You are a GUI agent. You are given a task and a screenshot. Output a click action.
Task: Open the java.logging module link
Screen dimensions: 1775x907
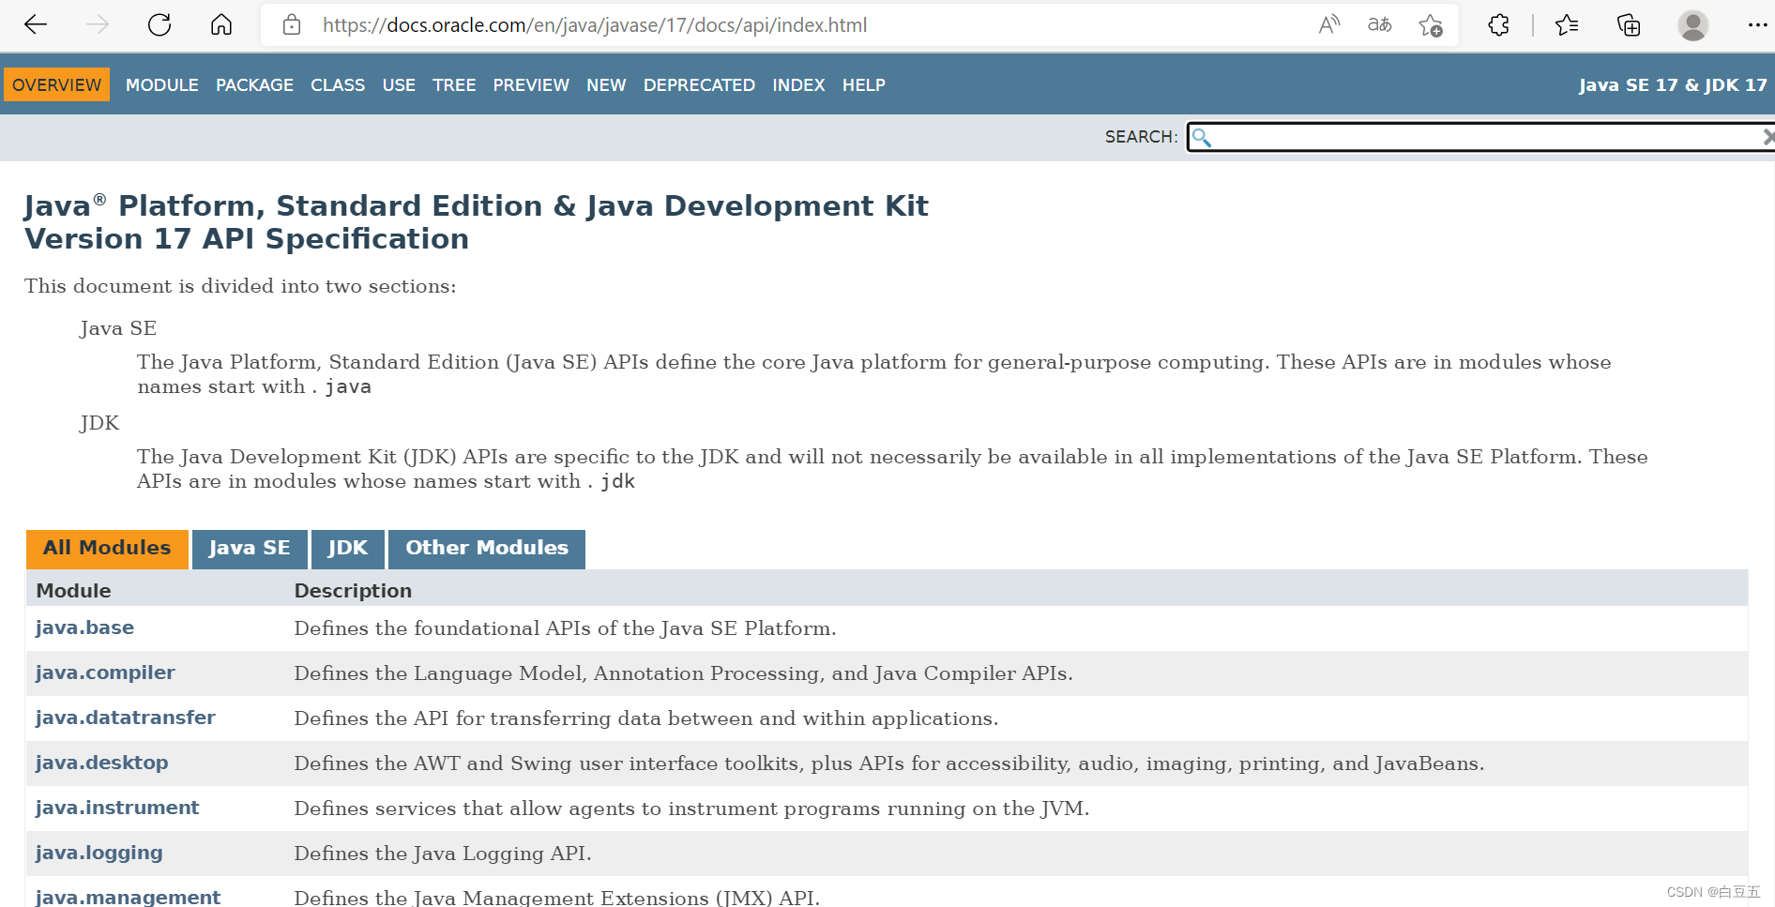click(99, 853)
